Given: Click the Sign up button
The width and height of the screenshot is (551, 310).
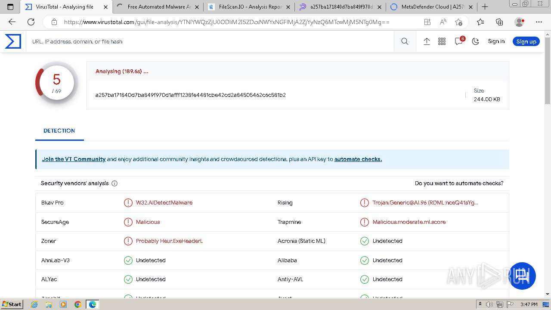Looking at the screenshot, I should (526, 41).
